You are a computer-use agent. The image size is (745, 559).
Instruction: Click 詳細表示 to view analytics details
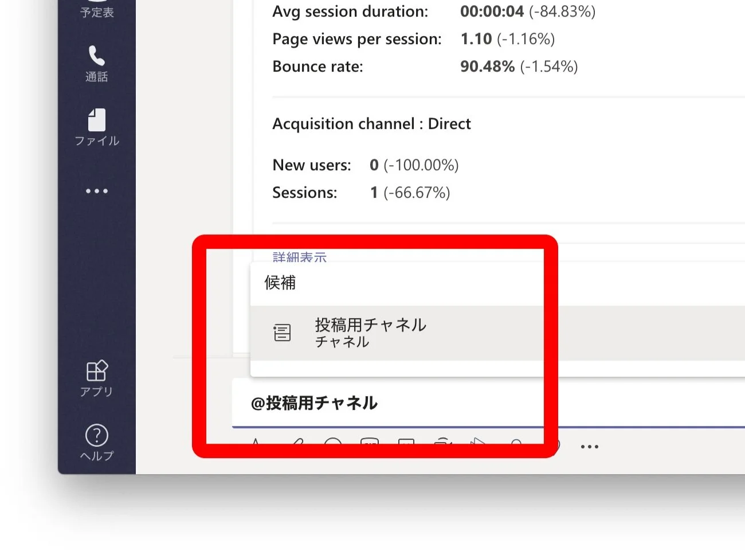pos(300,257)
